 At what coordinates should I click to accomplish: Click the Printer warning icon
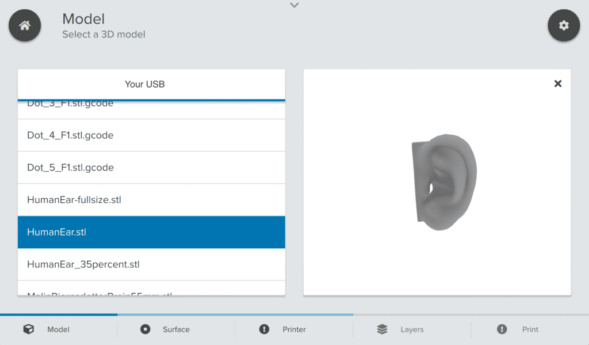(264, 329)
